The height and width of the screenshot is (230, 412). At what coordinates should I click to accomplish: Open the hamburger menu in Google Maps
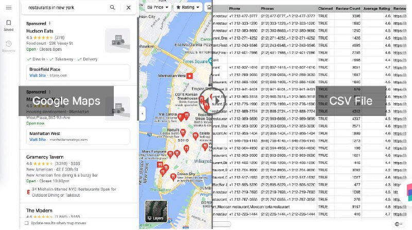coord(8,7)
